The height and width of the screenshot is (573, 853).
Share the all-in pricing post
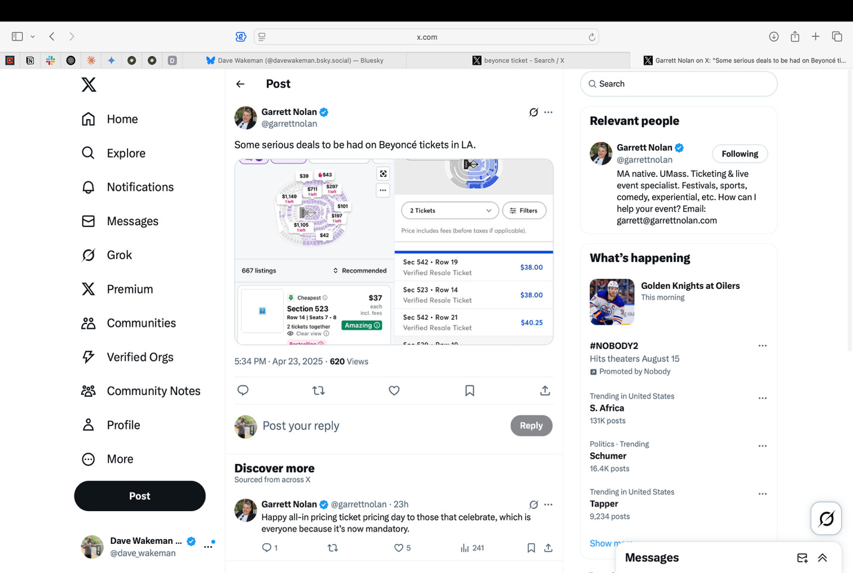pyautogui.click(x=548, y=547)
